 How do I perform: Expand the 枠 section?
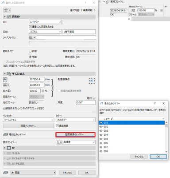5,148
